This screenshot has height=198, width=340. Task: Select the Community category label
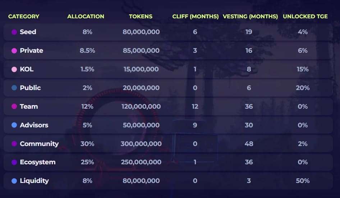point(39,144)
